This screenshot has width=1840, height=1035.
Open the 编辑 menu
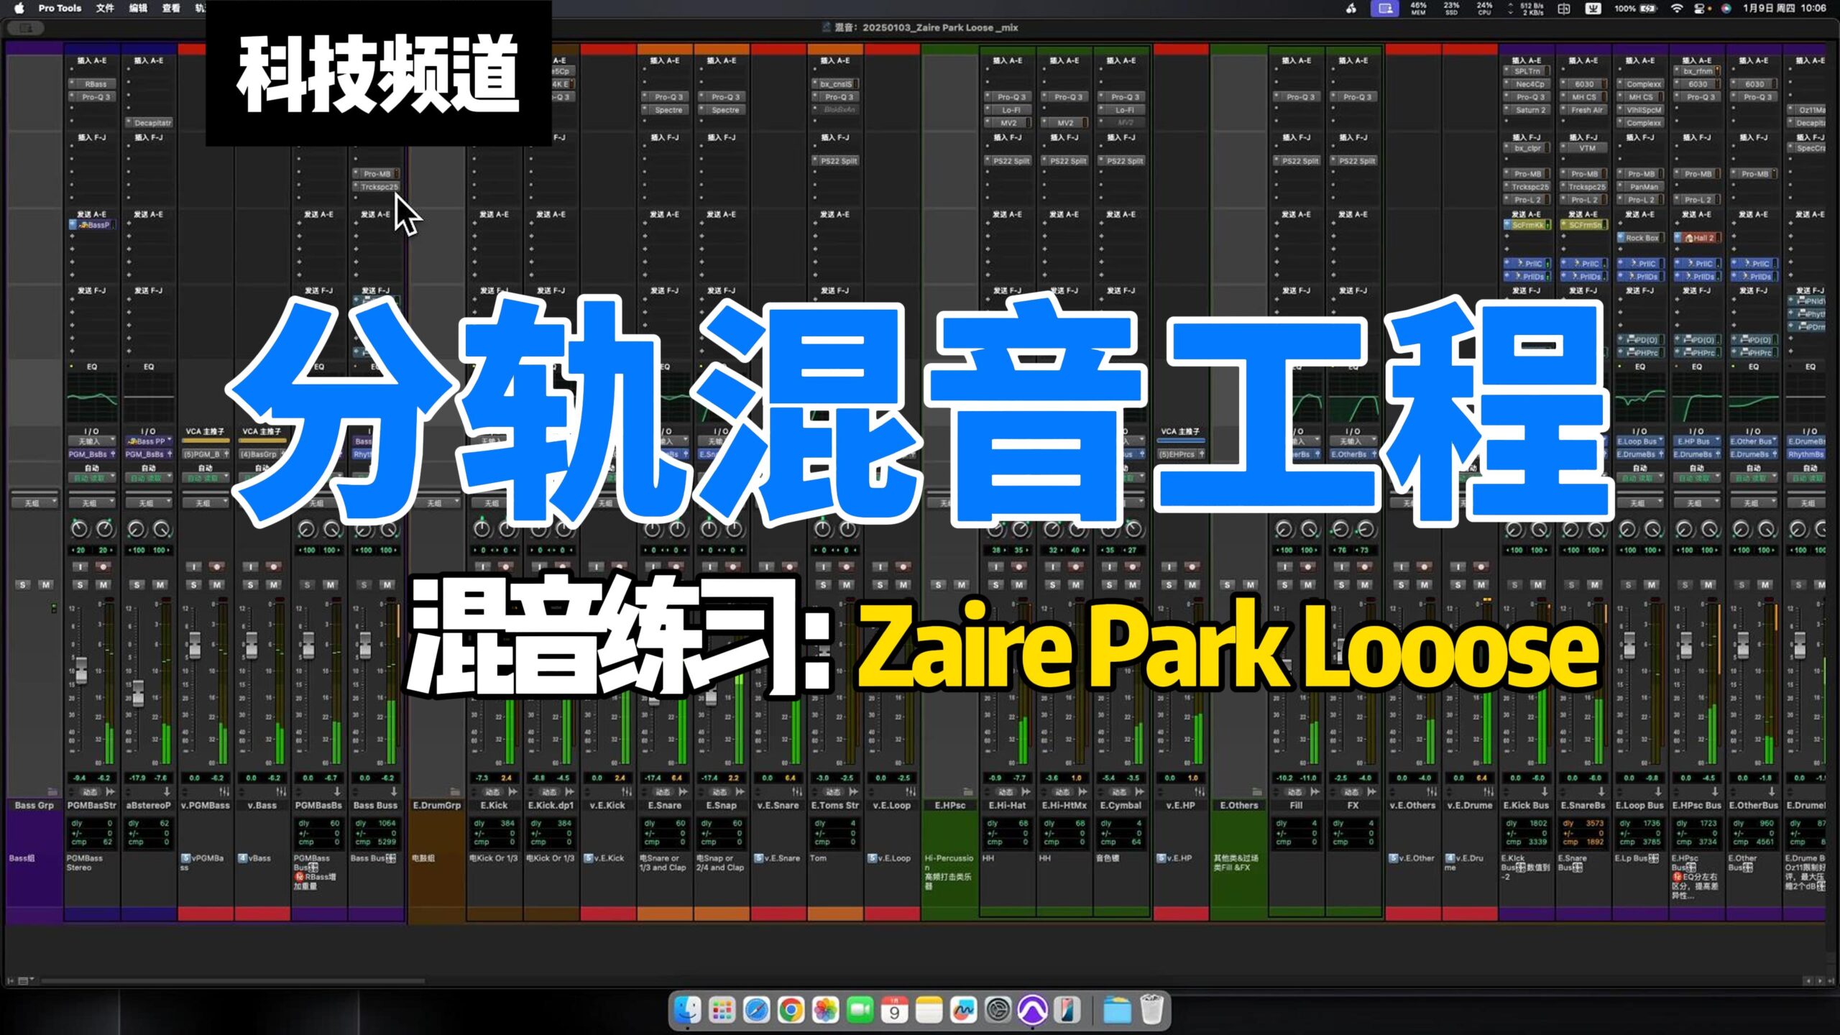tap(138, 9)
